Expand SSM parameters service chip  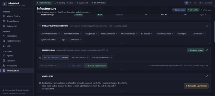pos(109,33)
